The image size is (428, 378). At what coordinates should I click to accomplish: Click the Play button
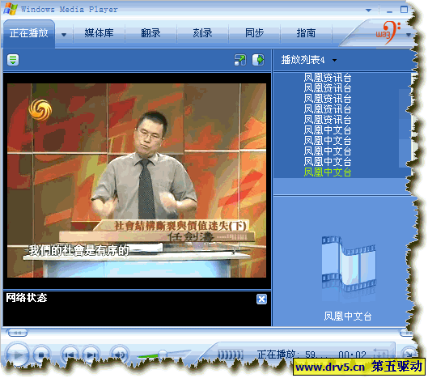point(17,355)
